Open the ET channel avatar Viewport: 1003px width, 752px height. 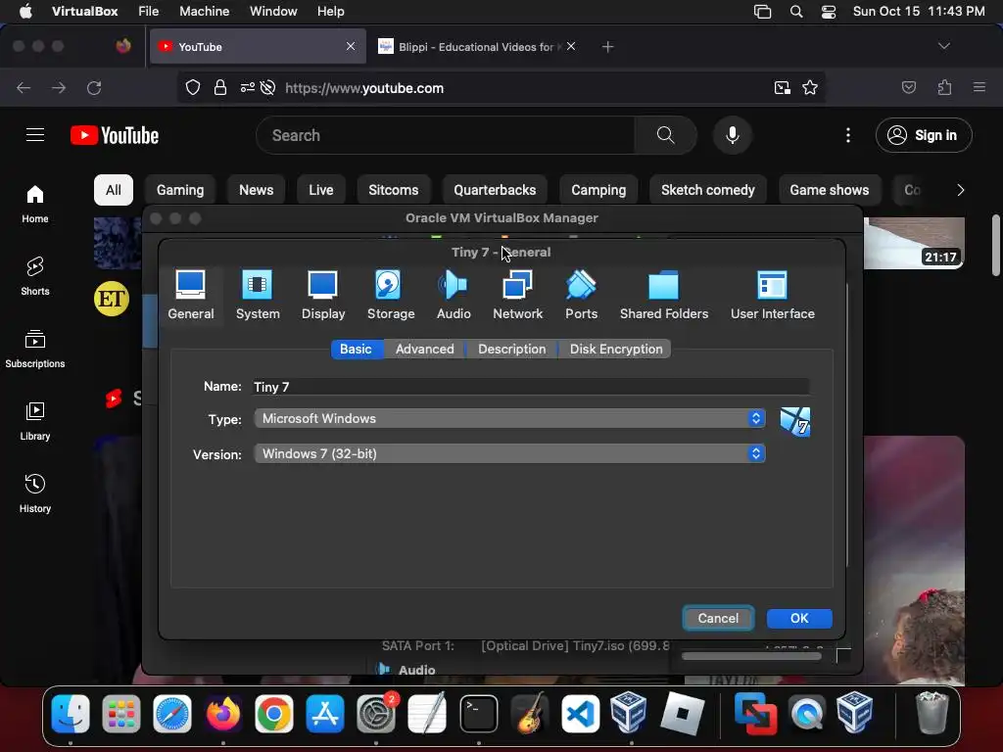pos(112,299)
